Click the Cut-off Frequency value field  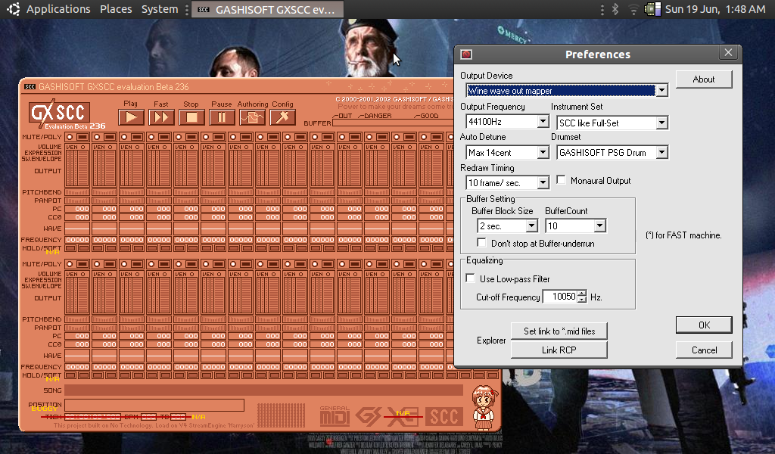pos(559,297)
